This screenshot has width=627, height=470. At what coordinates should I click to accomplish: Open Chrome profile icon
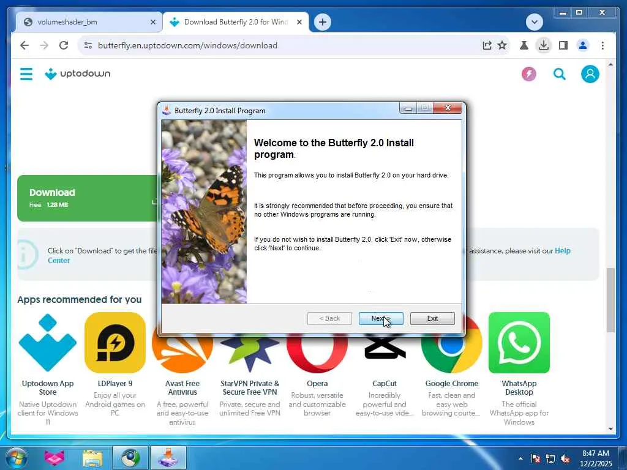tap(583, 45)
